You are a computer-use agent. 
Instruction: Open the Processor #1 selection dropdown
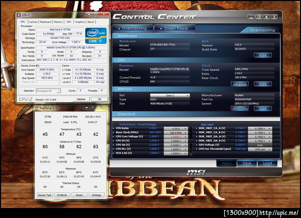[48, 91]
